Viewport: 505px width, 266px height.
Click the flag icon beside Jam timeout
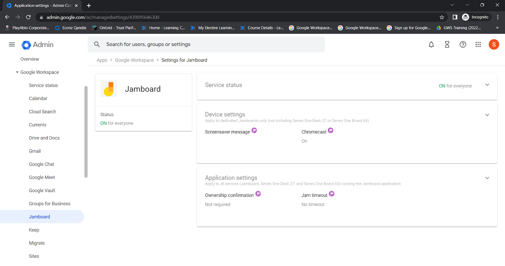click(x=332, y=194)
